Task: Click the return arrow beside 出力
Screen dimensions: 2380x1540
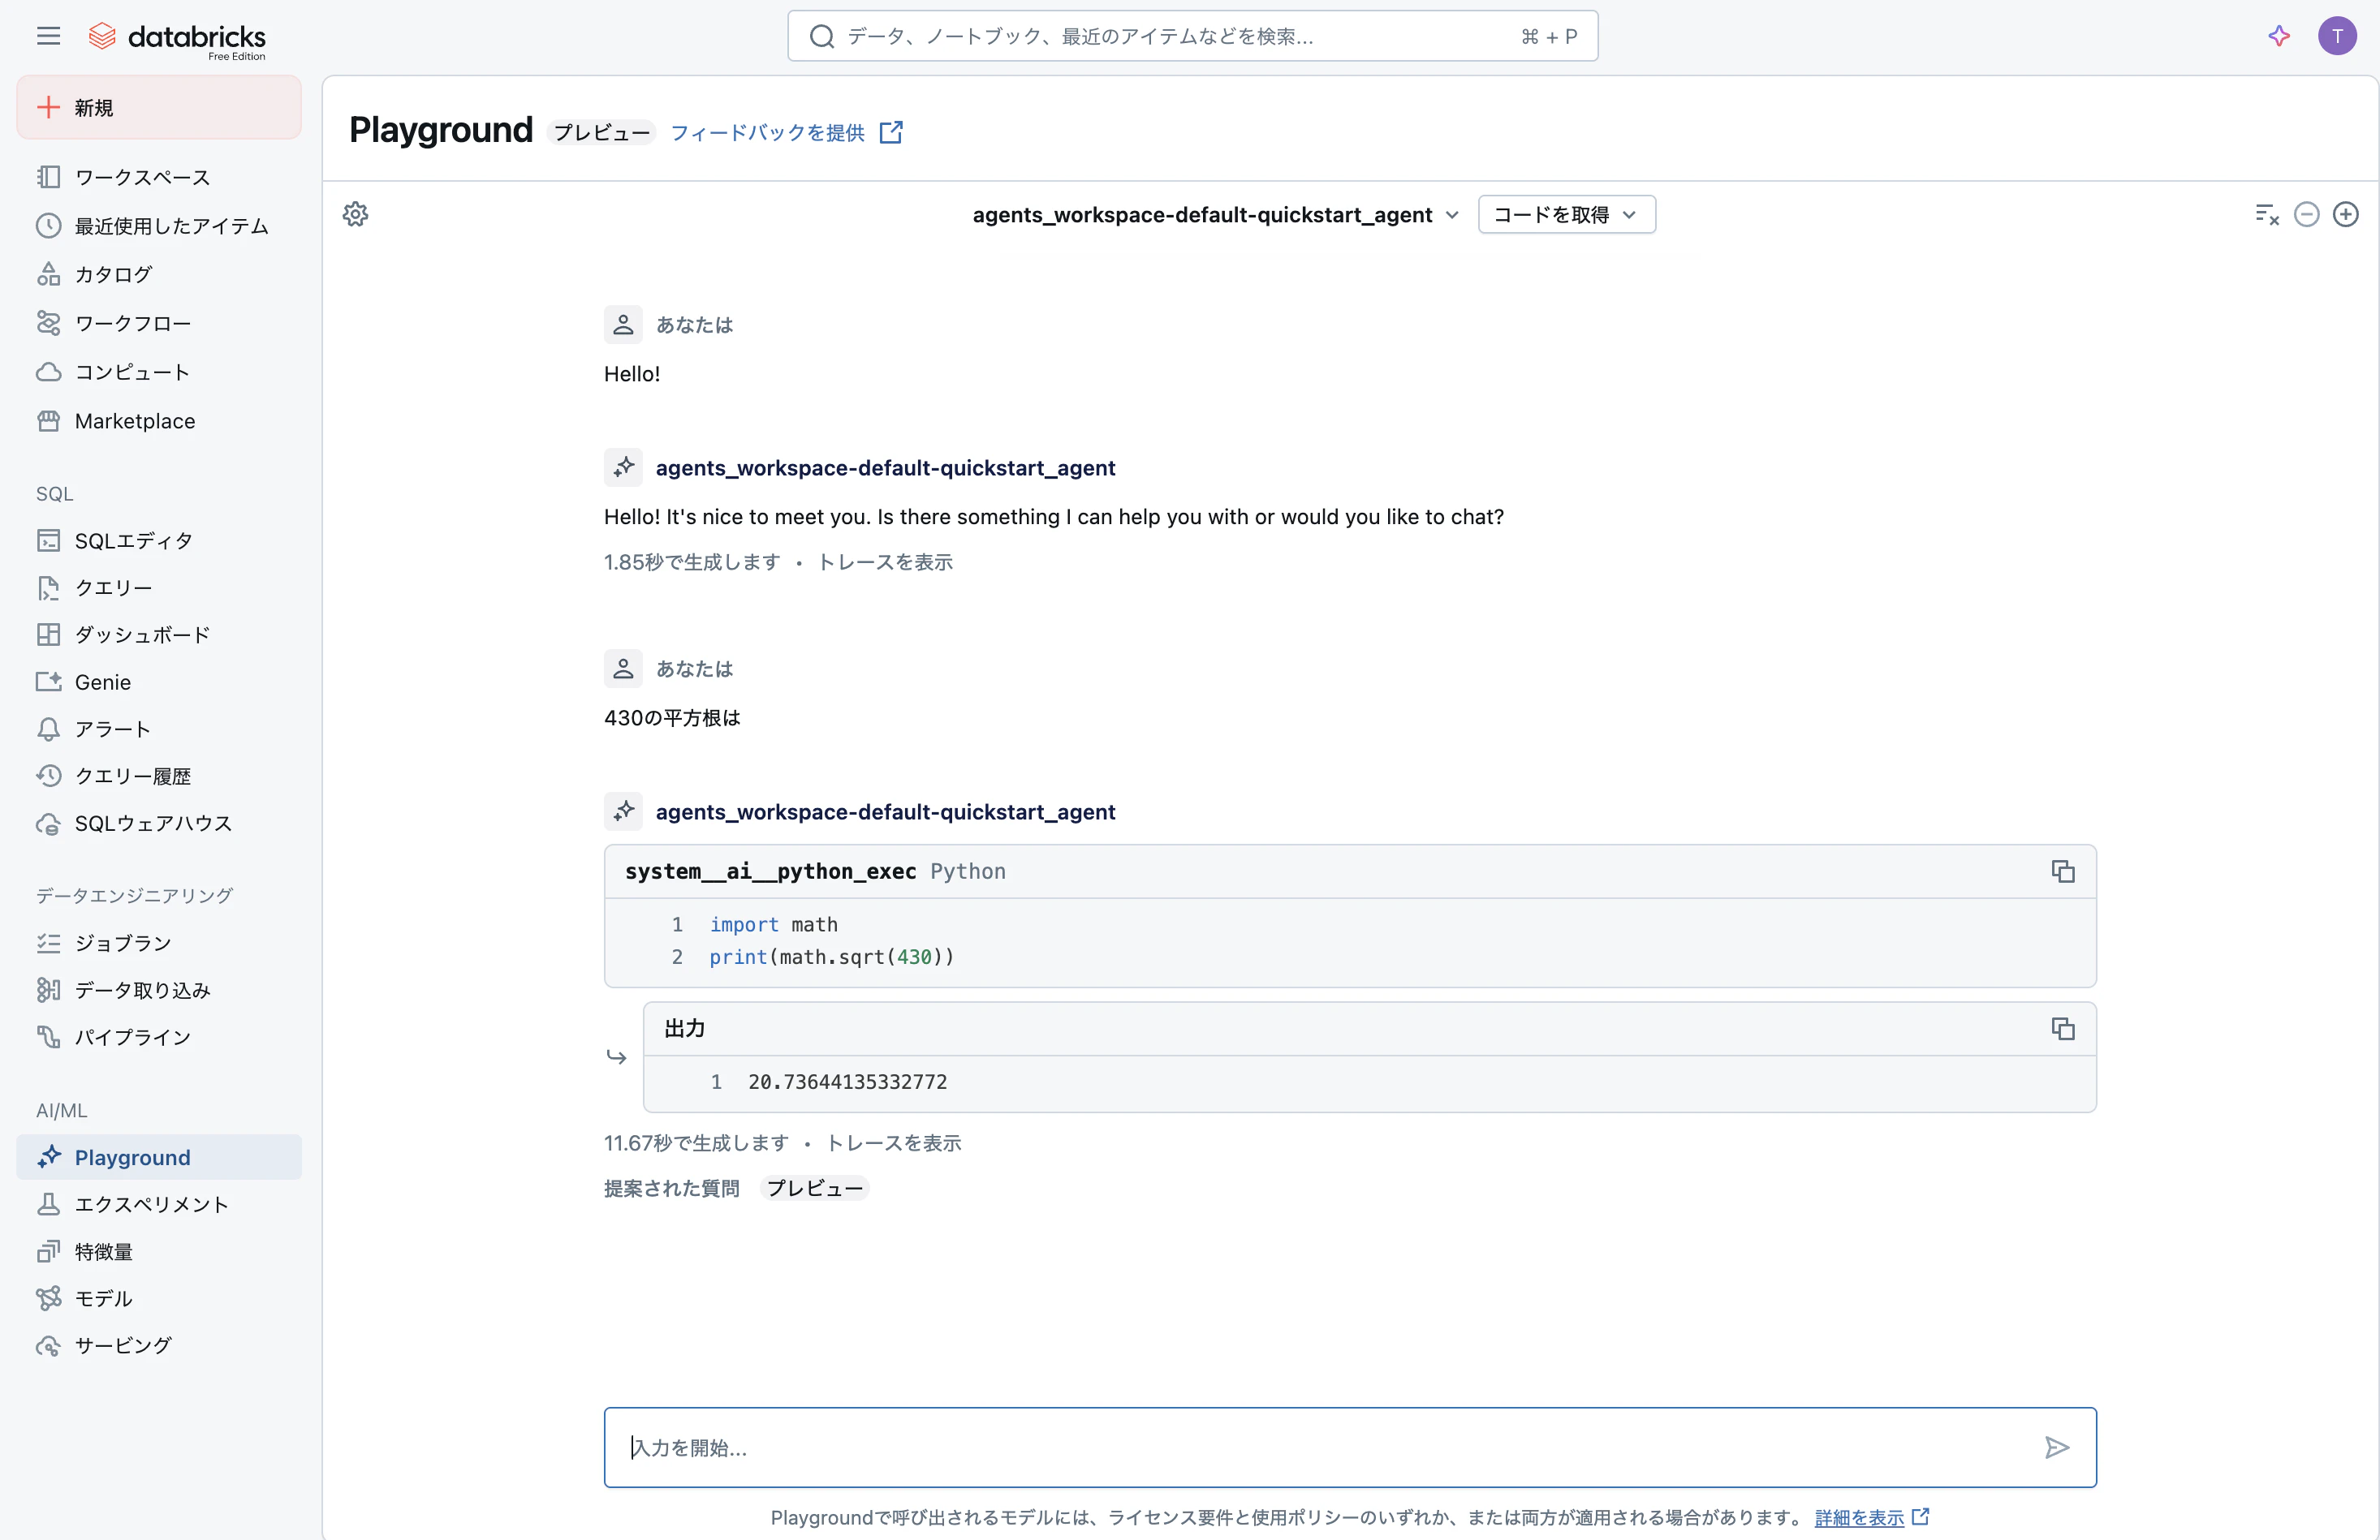Action: (x=616, y=1057)
